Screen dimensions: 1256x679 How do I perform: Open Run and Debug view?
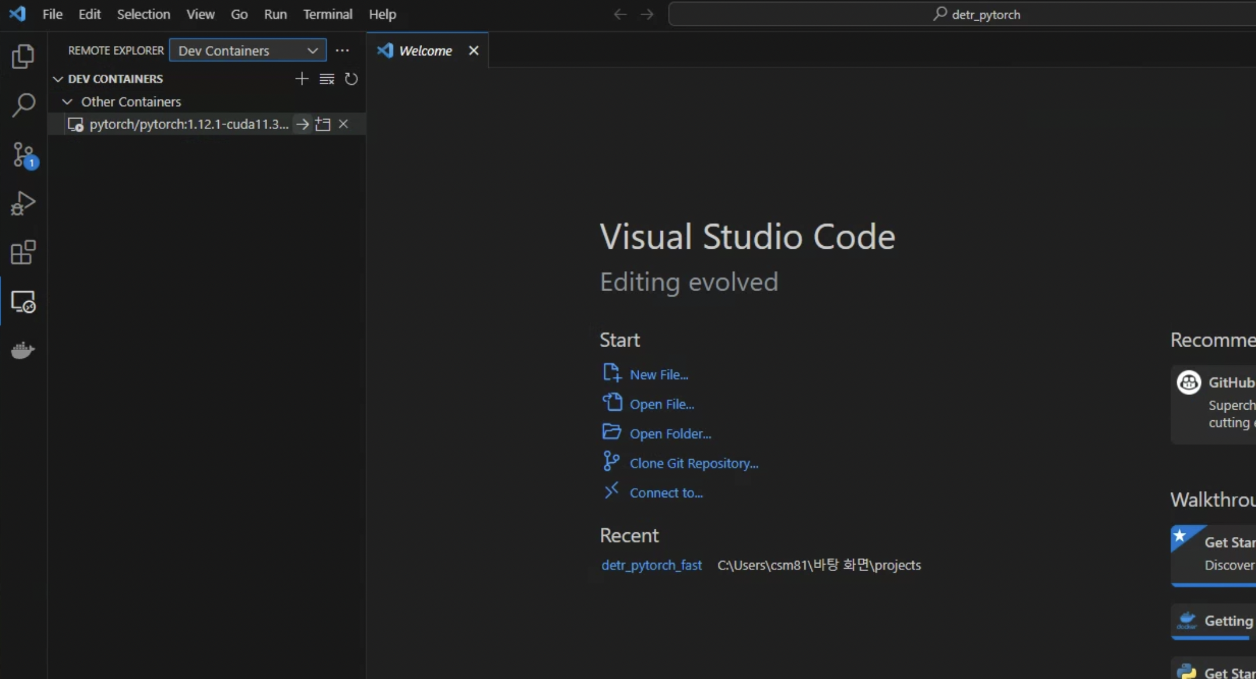(x=23, y=204)
